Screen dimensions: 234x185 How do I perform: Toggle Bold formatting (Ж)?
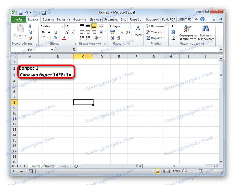43,32
